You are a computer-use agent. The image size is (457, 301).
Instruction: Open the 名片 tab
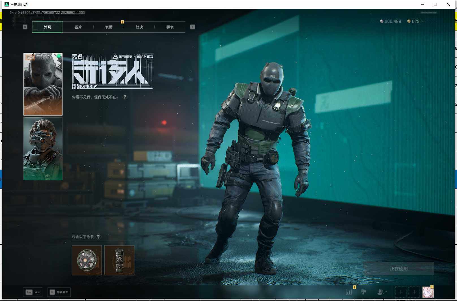click(78, 27)
